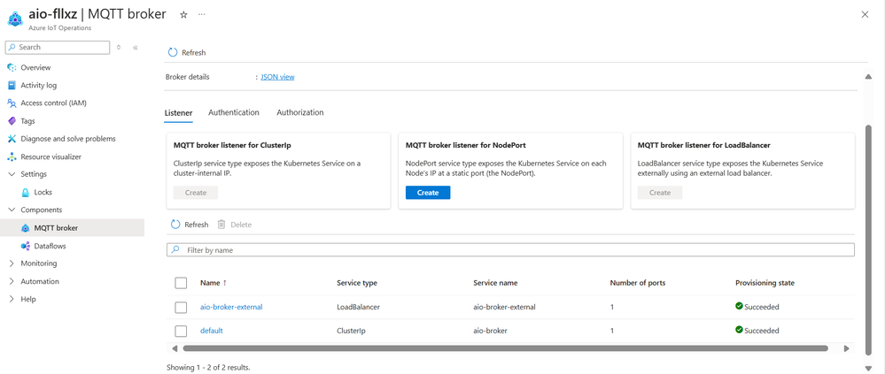The width and height of the screenshot is (885, 374).
Task: Click the LoadBalancer service type cell
Action: (359, 307)
